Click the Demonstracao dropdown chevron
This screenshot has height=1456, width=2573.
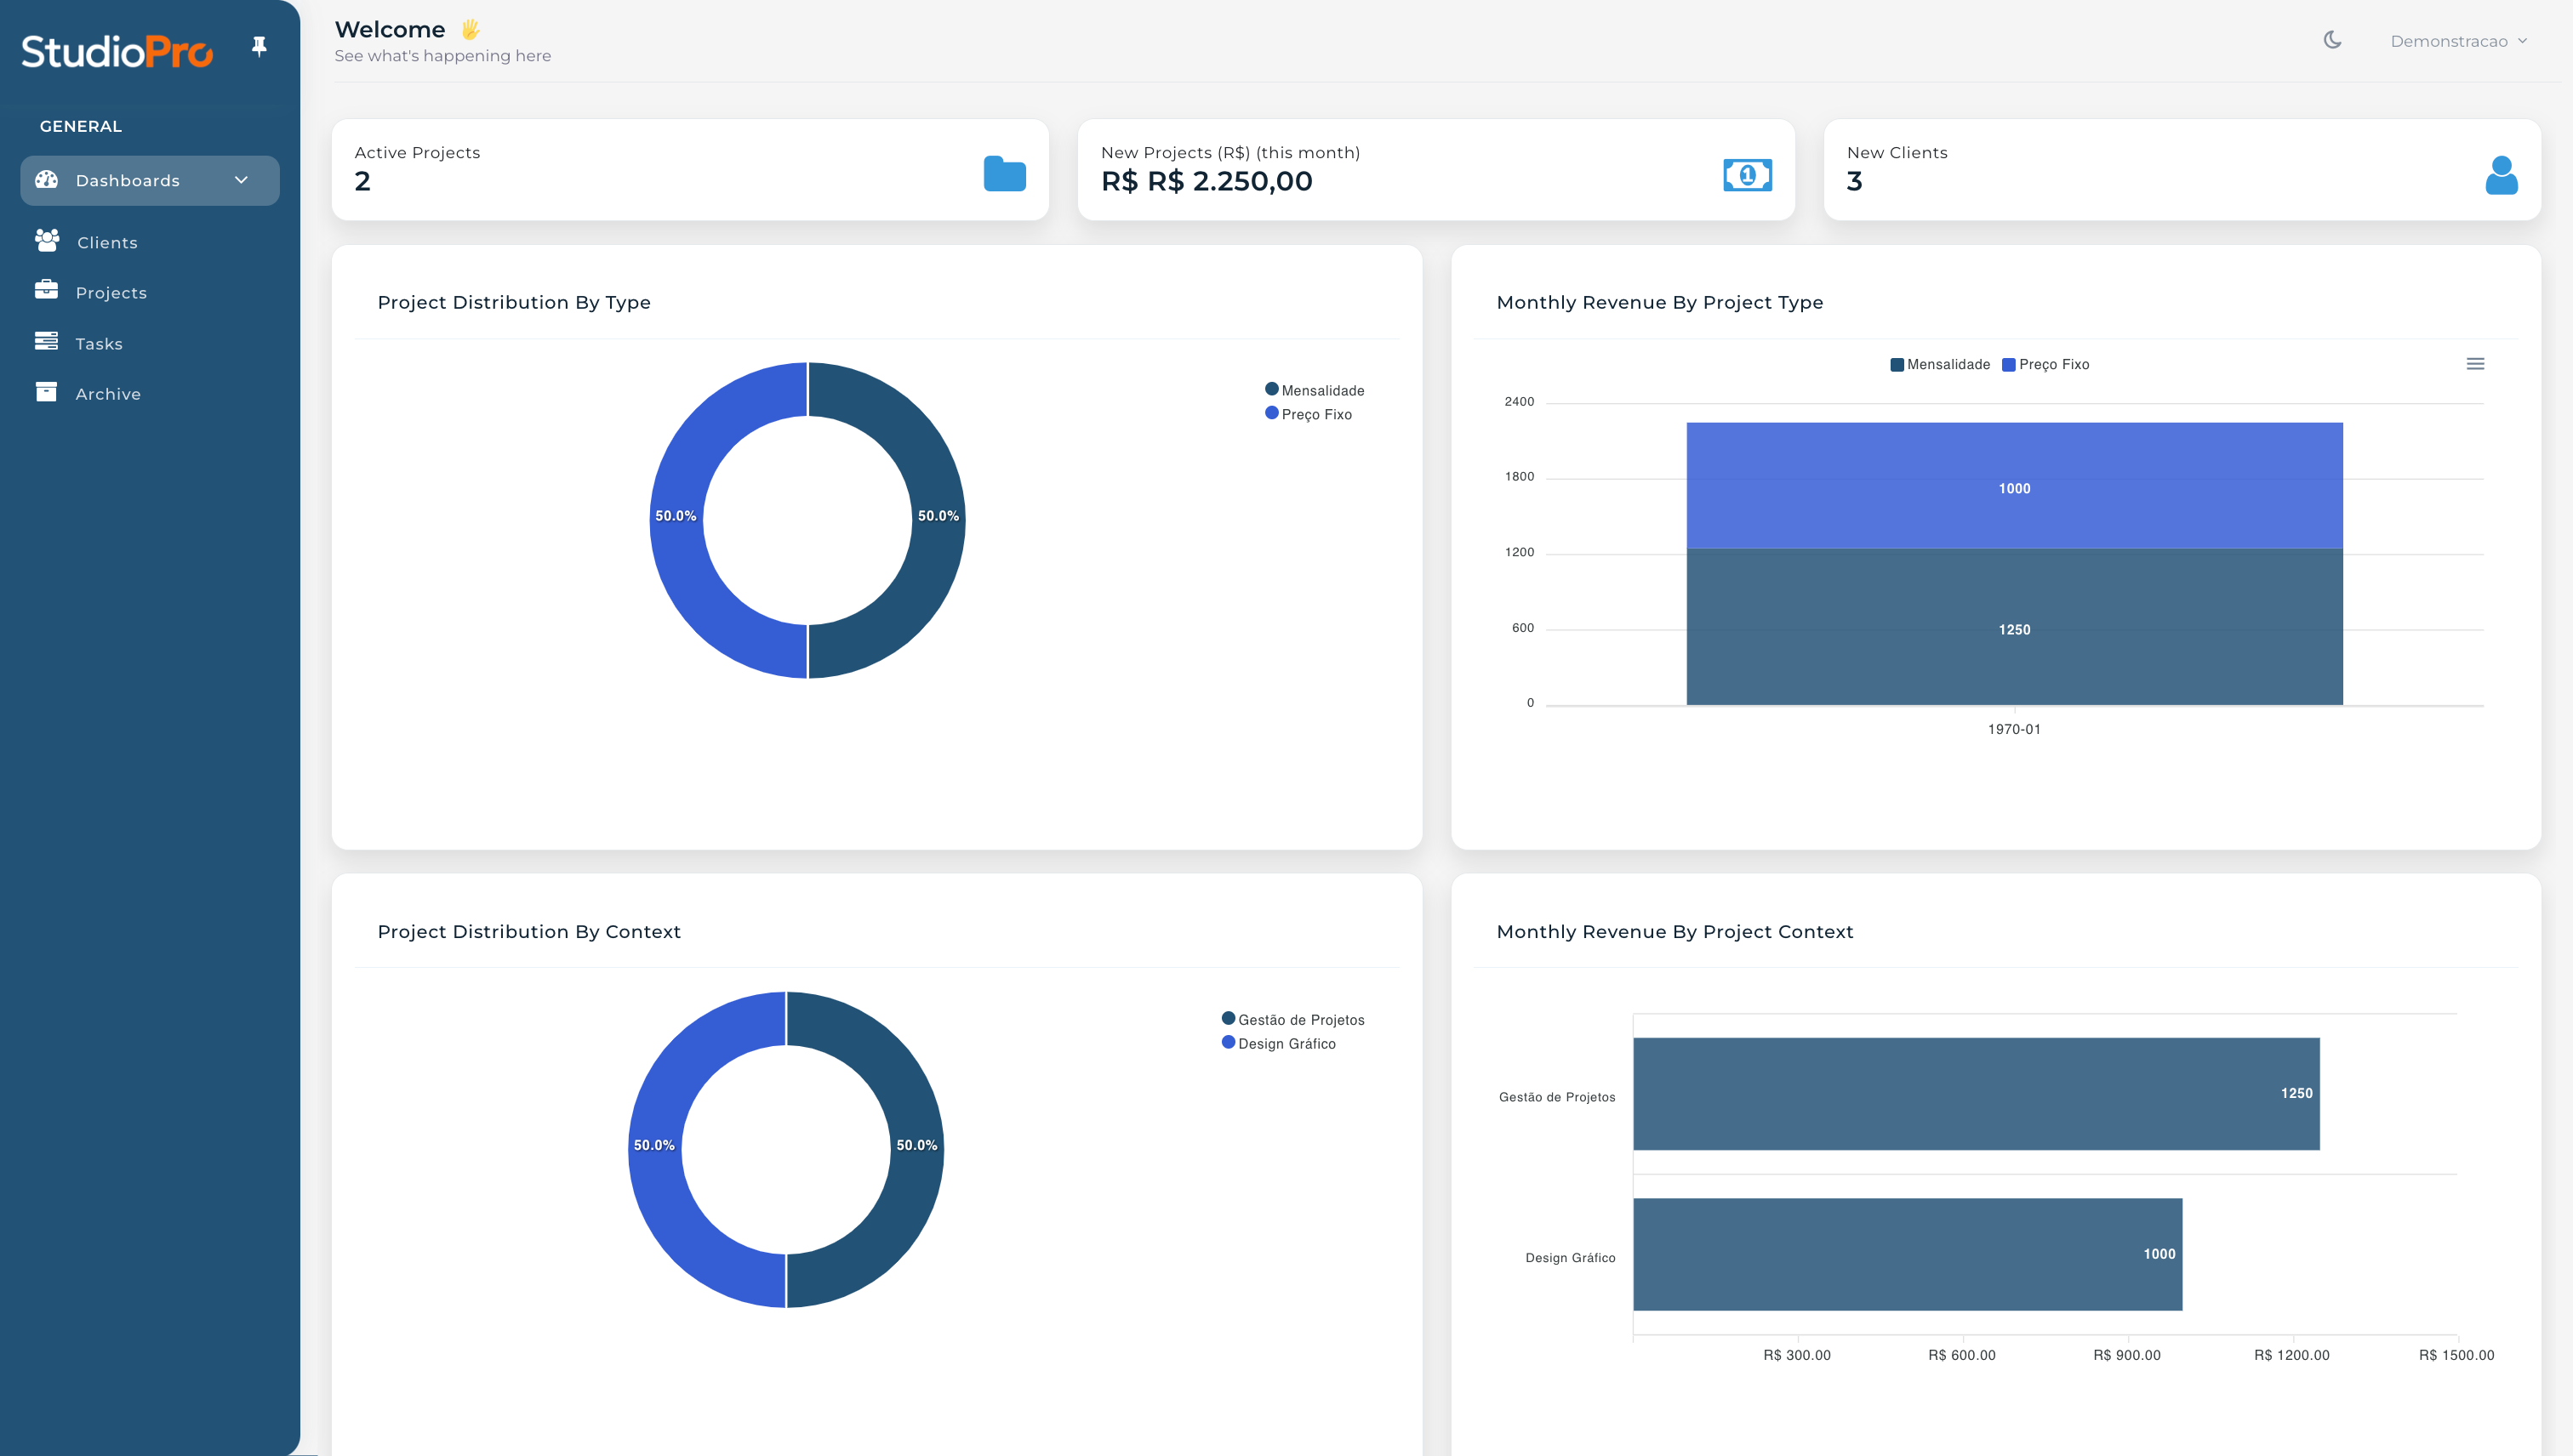tap(2522, 41)
